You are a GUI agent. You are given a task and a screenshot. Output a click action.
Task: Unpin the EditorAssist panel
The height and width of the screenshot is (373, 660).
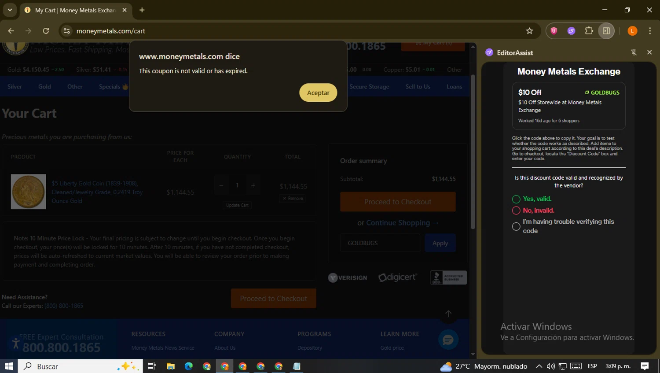click(x=634, y=52)
